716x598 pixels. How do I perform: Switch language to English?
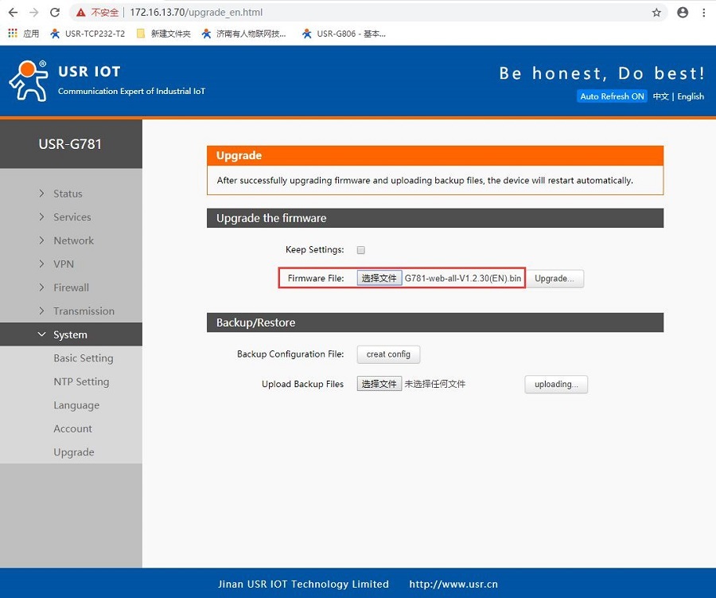coord(691,96)
